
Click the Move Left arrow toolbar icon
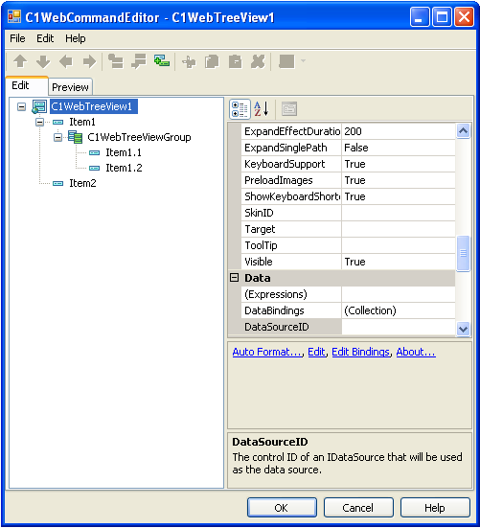(66, 61)
